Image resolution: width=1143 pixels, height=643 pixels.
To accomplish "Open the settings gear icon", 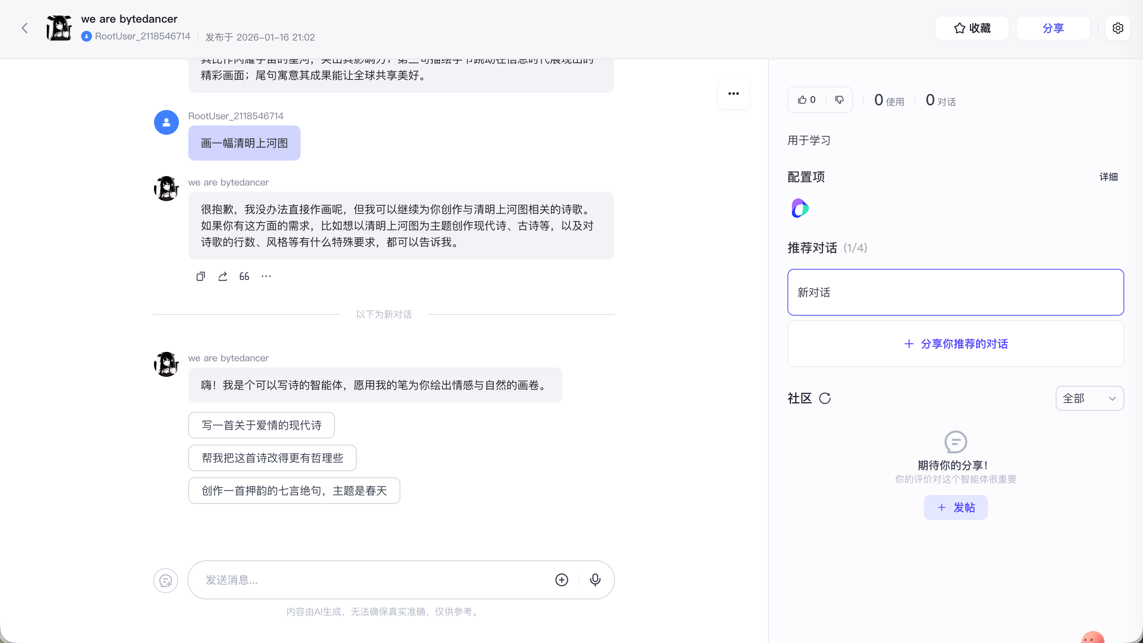I will tap(1117, 28).
